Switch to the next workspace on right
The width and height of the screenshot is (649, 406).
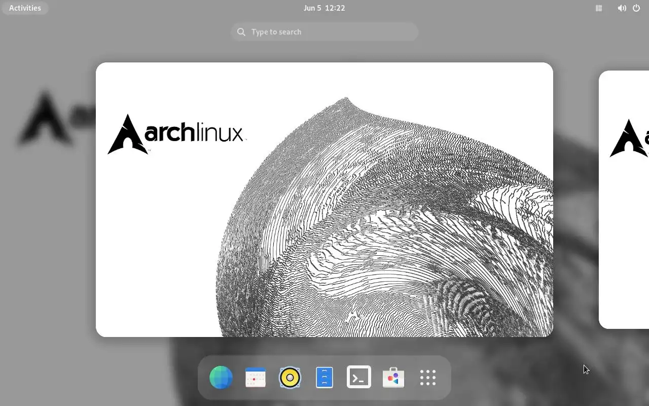point(624,199)
